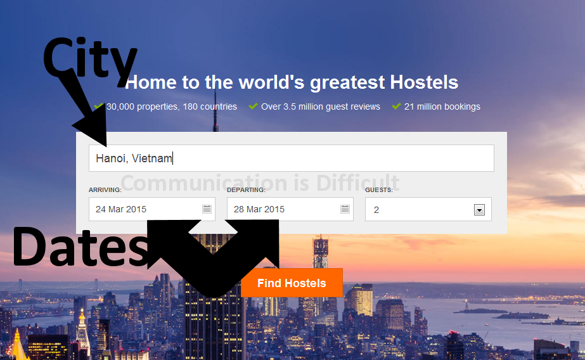Click the 'Home to the world's greatest Hostels' headline

292,82
